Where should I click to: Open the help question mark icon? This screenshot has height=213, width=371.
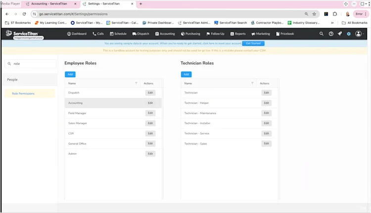(331, 34)
